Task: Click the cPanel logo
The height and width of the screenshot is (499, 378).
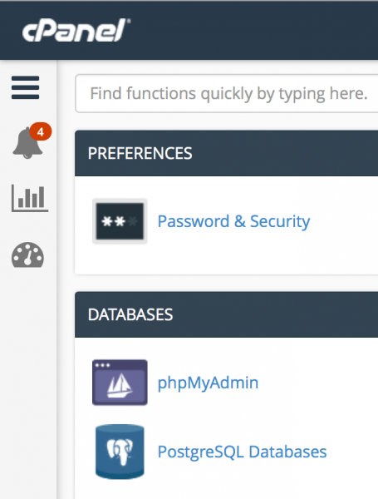Action: click(76, 30)
